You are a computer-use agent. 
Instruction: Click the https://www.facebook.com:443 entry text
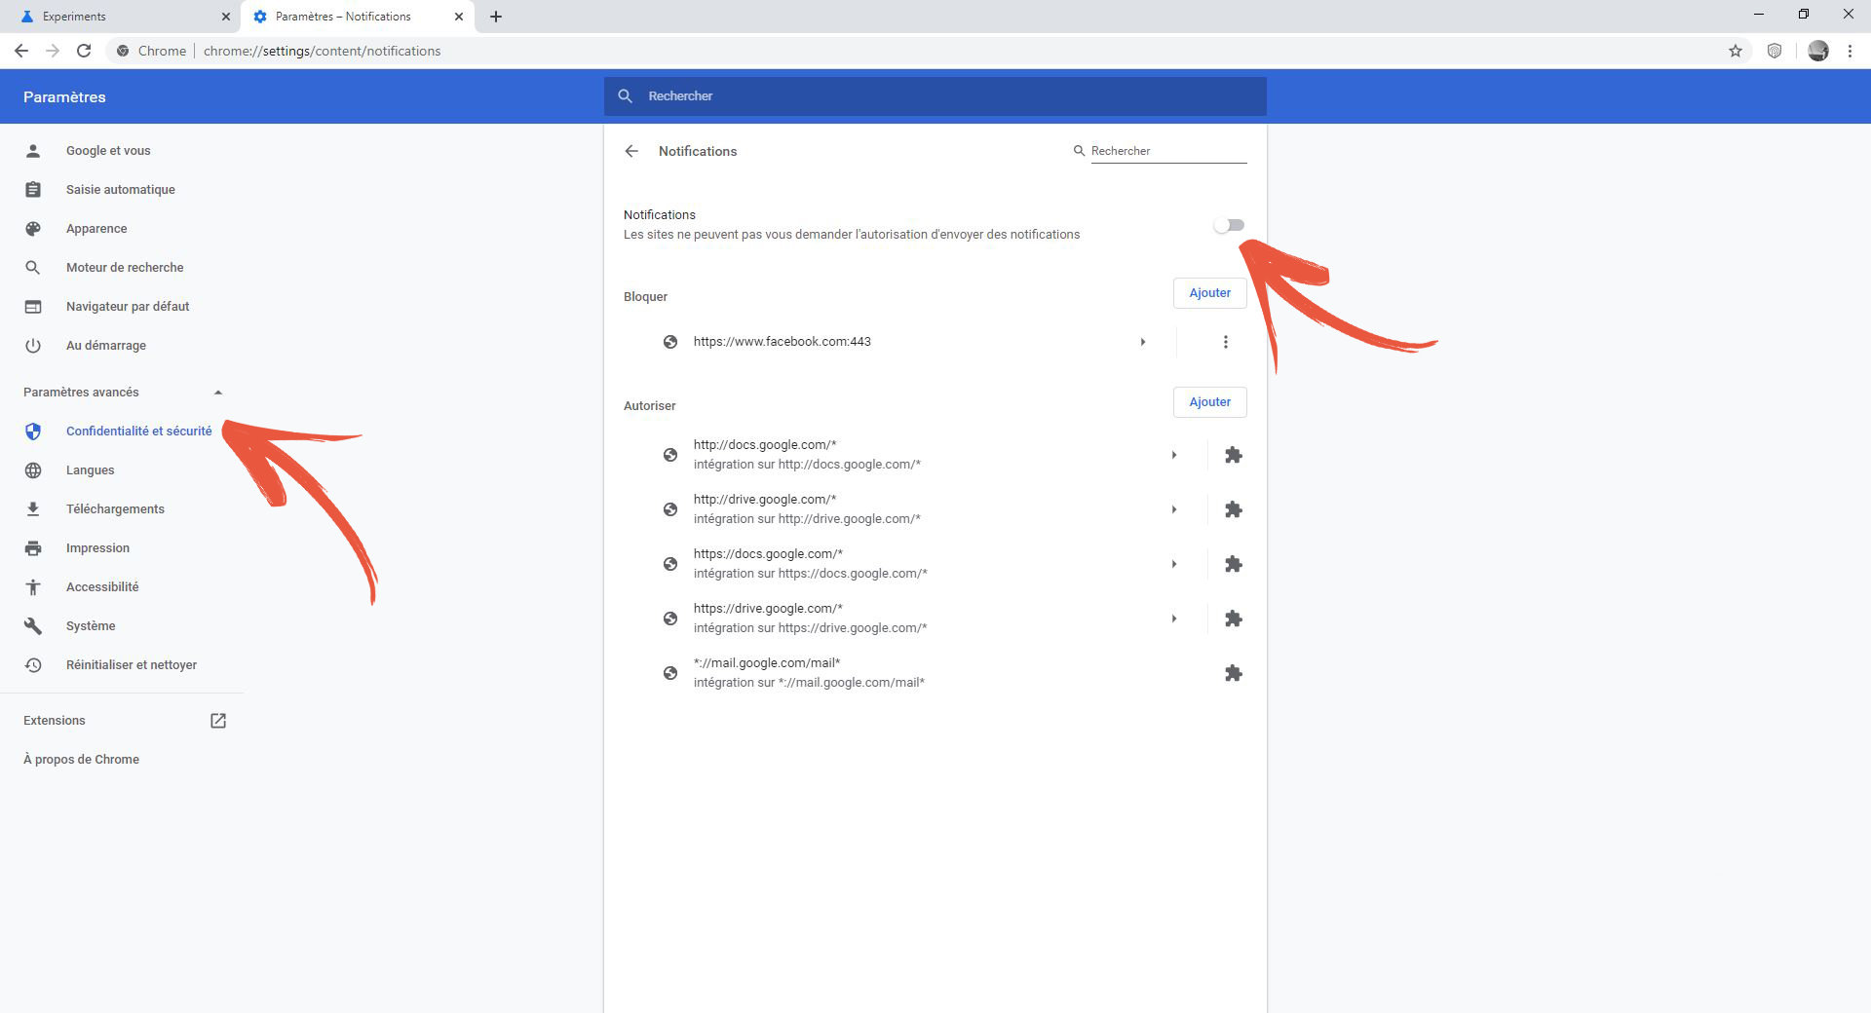(783, 342)
